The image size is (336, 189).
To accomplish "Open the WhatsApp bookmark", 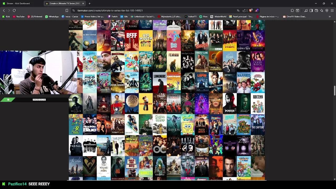I will (52, 17).
